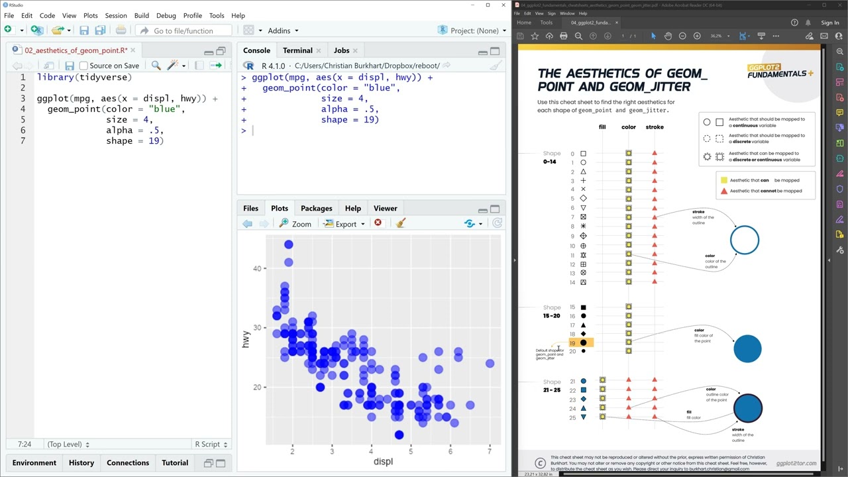The height and width of the screenshot is (477, 848).
Task: Upload the PDF to cloud in Acrobat
Action: pyautogui.click(x=549, y=36)
